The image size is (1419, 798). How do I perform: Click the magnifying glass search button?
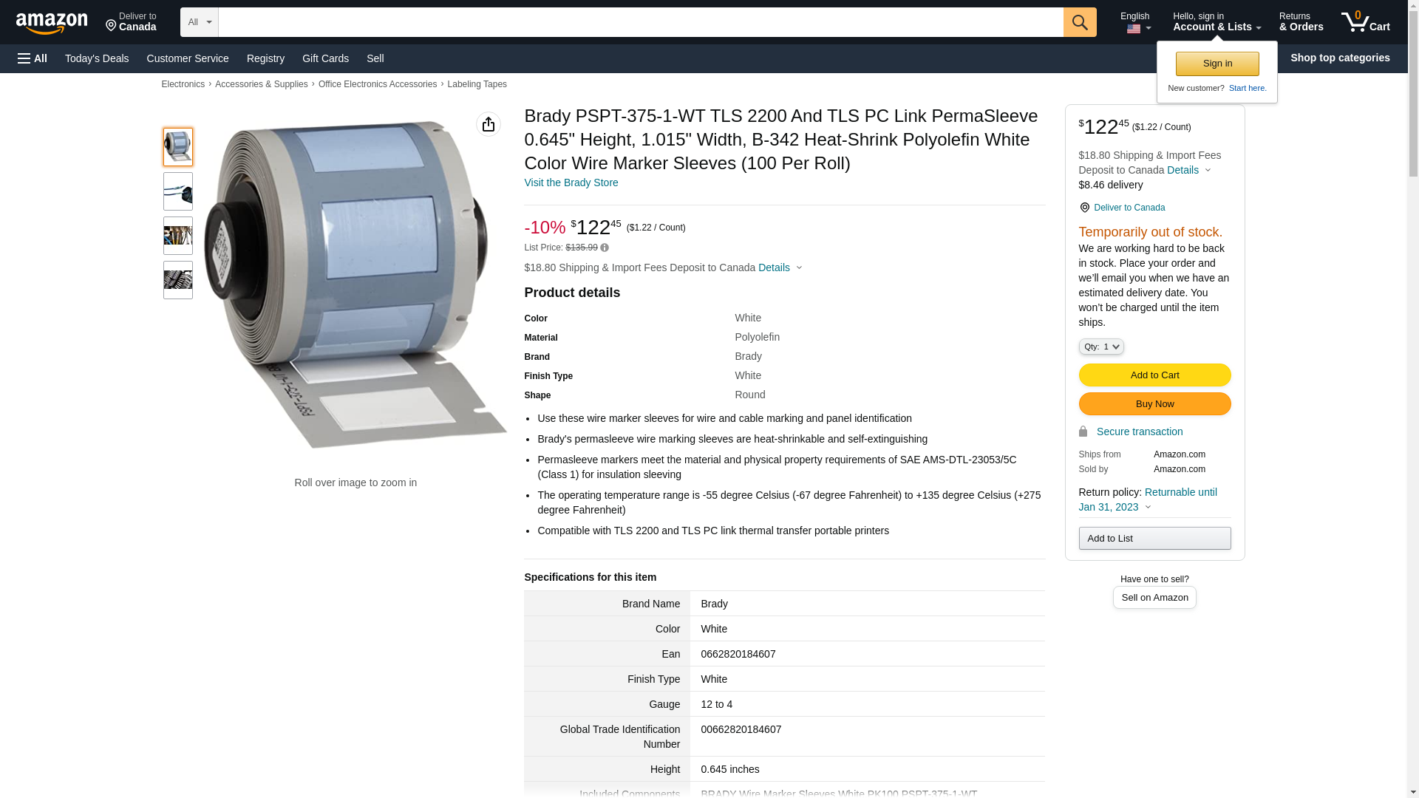click(x=1079, y=22)
